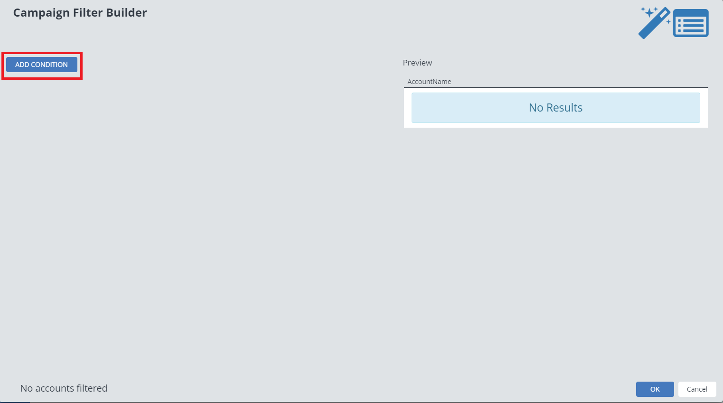Click the sparkle stars above the wand
Viewport: 723px width, 403px height.
tap(649, 12)
